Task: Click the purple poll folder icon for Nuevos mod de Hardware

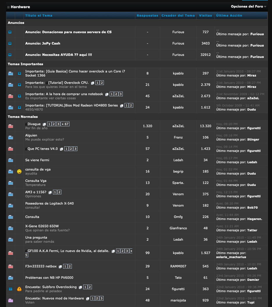Action: (x=10, y=300)
